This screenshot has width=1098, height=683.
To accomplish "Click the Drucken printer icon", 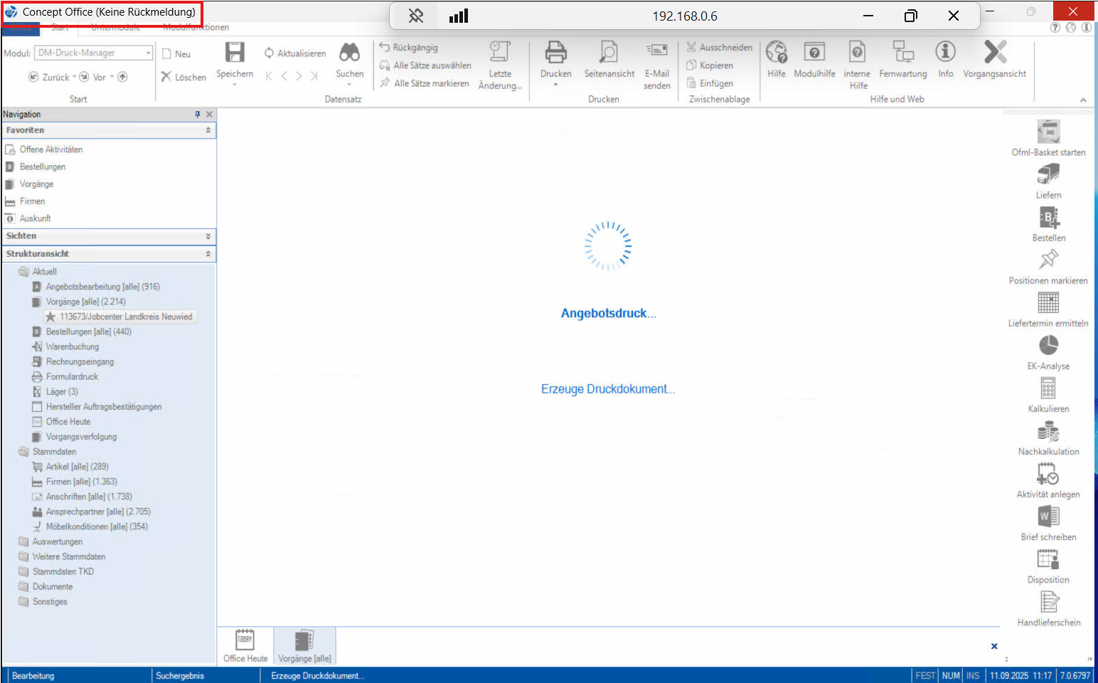I will tap(555, 53).
